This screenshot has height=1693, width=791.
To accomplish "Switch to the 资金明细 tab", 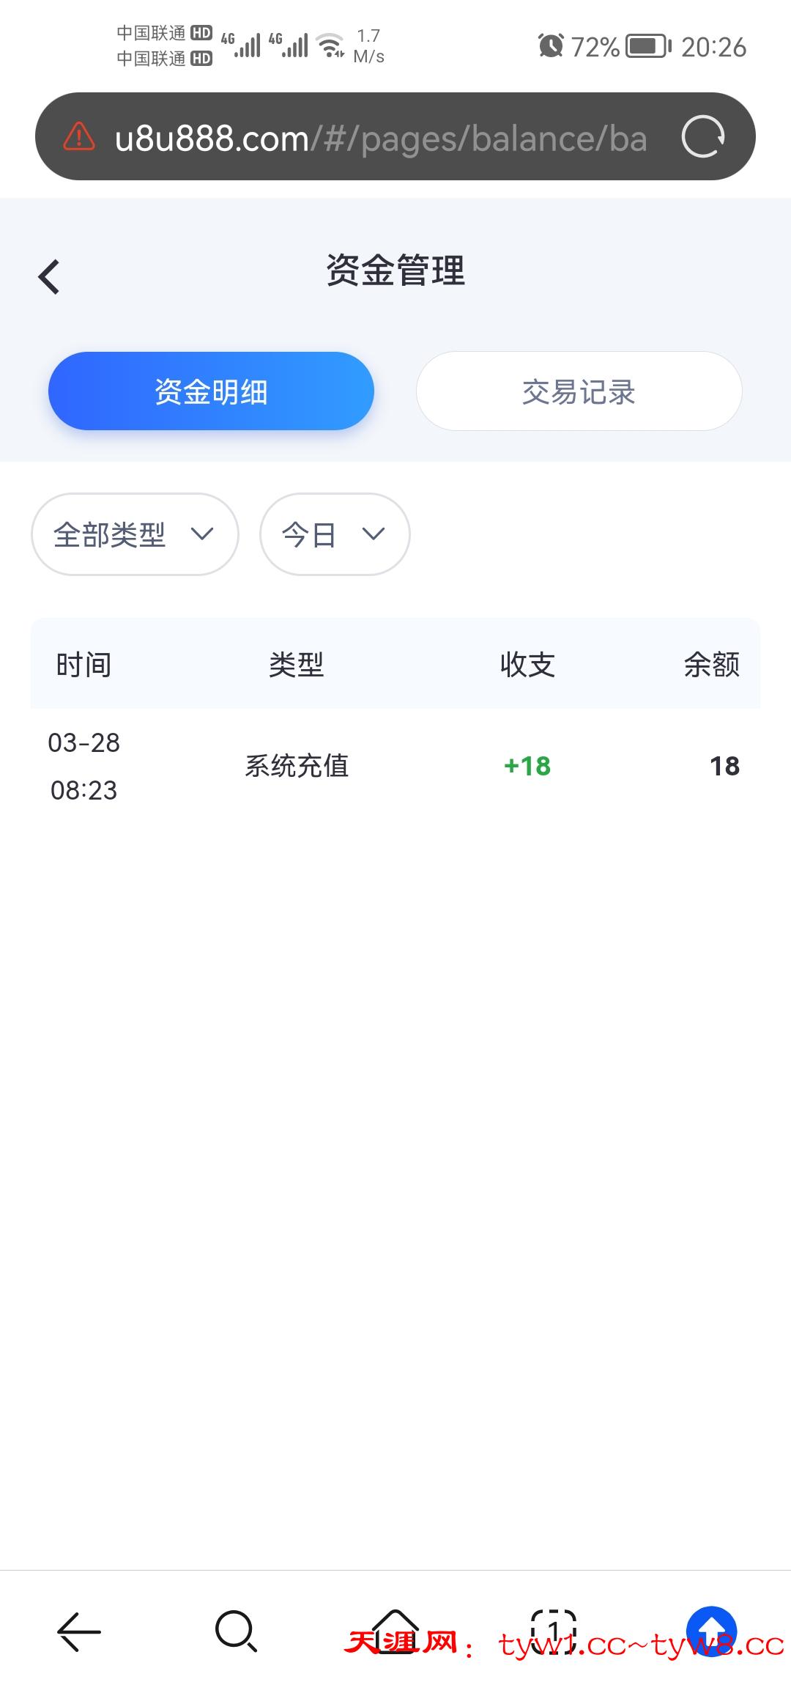I will point(211,391).
